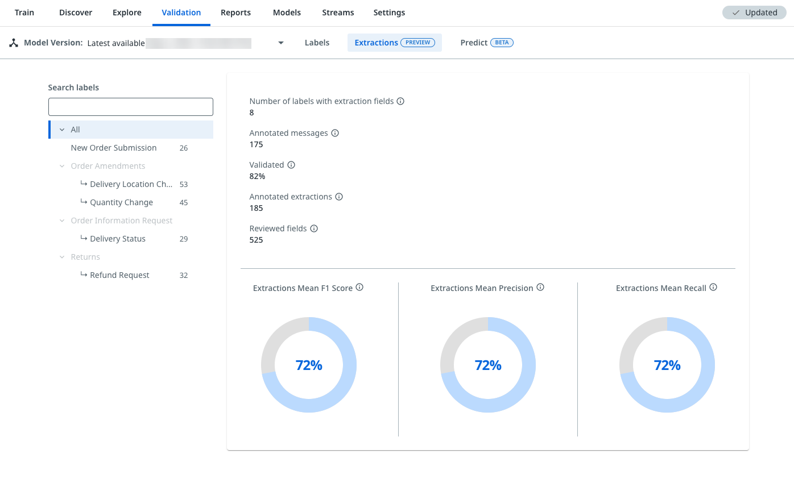Click the model version icon beside Model Version
This screenshot has width=794, height=499.
(x=13, y=42)
